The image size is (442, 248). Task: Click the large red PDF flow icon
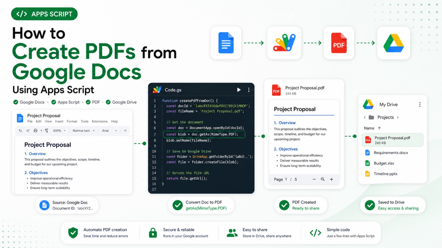[x=339, y=43]
